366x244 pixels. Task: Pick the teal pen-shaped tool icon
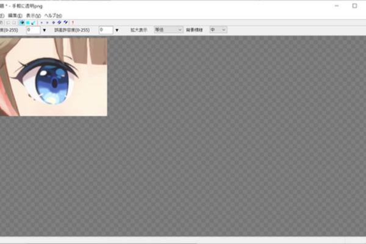click(34, 22)
